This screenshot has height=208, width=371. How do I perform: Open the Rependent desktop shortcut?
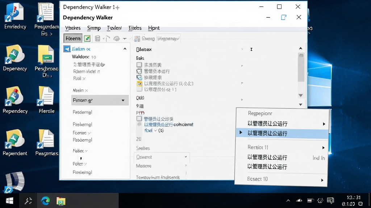pos(15,142)
